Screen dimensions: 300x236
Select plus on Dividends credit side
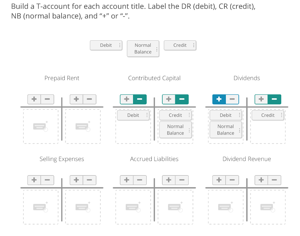point(261,99)
